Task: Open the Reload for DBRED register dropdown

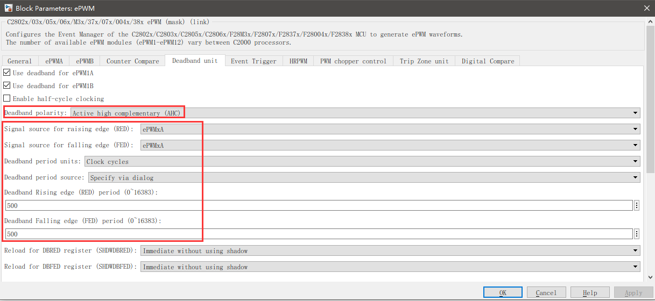Action: [390, 250]
